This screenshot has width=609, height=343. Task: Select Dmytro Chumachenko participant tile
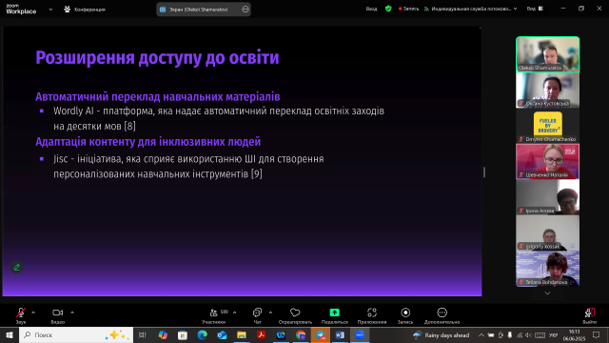(x=548, y=126)
